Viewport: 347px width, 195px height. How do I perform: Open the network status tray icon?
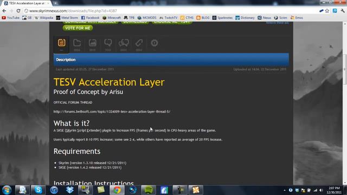coord(315,190)
